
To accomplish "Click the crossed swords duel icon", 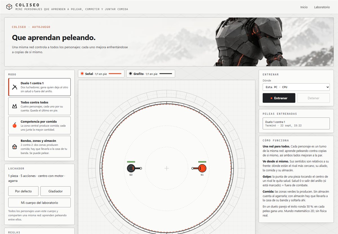I will 15,87.
